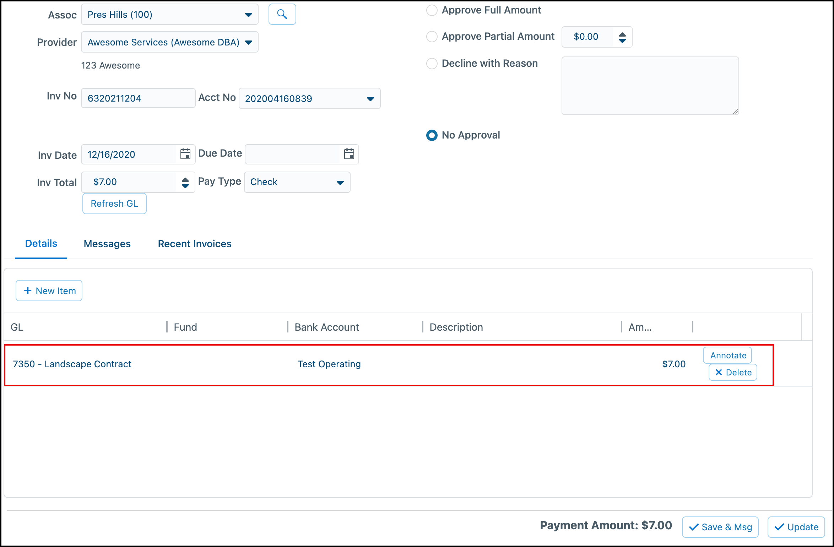Focus the Inv Date text field
The image size is (834, 547).
pyautogui.click(x=129, y=154)
